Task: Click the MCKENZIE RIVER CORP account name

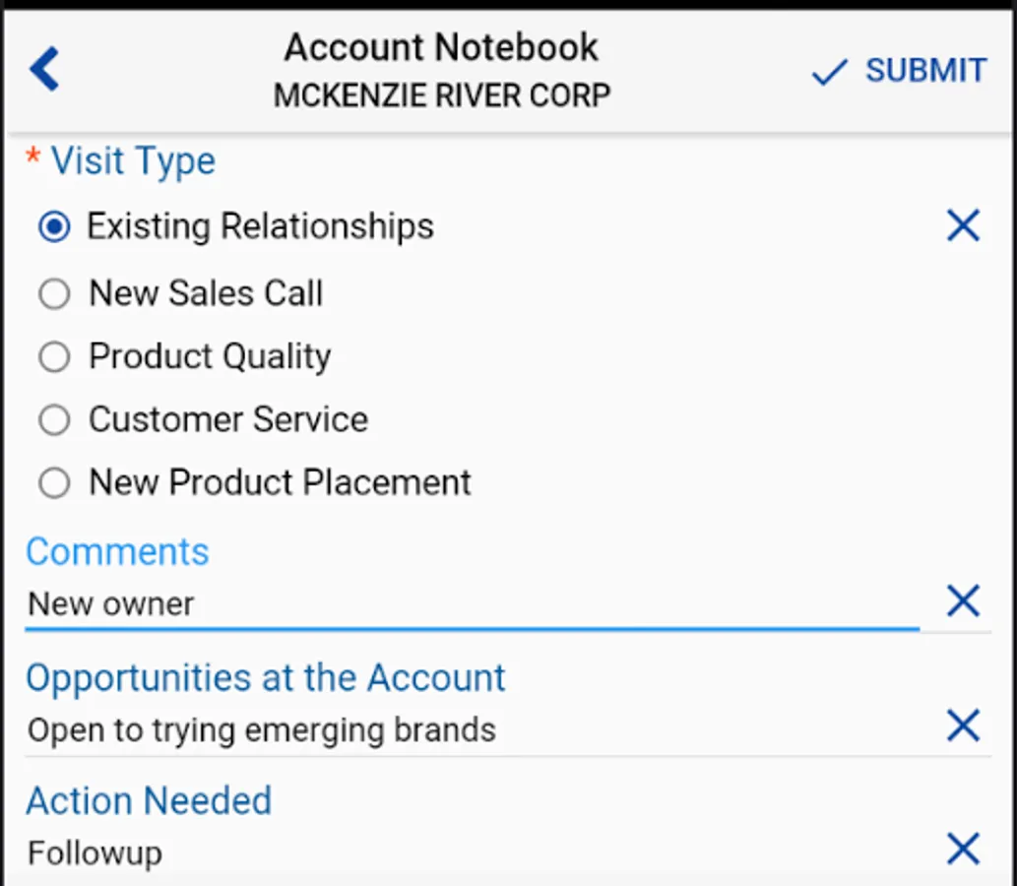Action: coord(441,95)
